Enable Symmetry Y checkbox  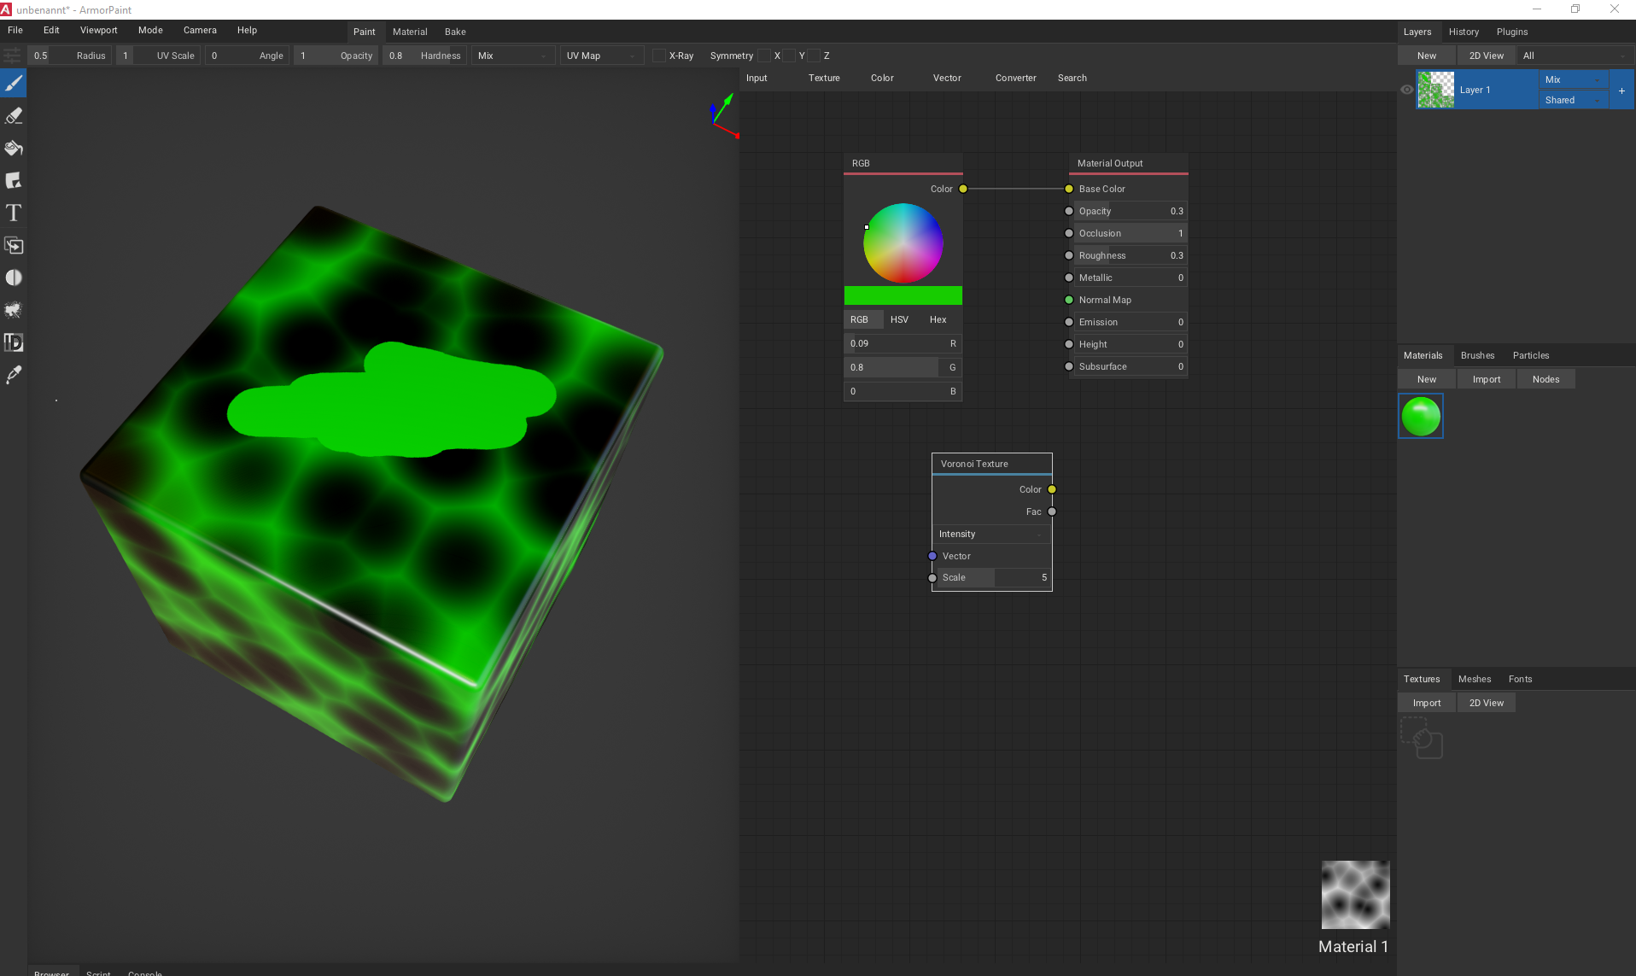pyautogui.click(x=790, y=56)
